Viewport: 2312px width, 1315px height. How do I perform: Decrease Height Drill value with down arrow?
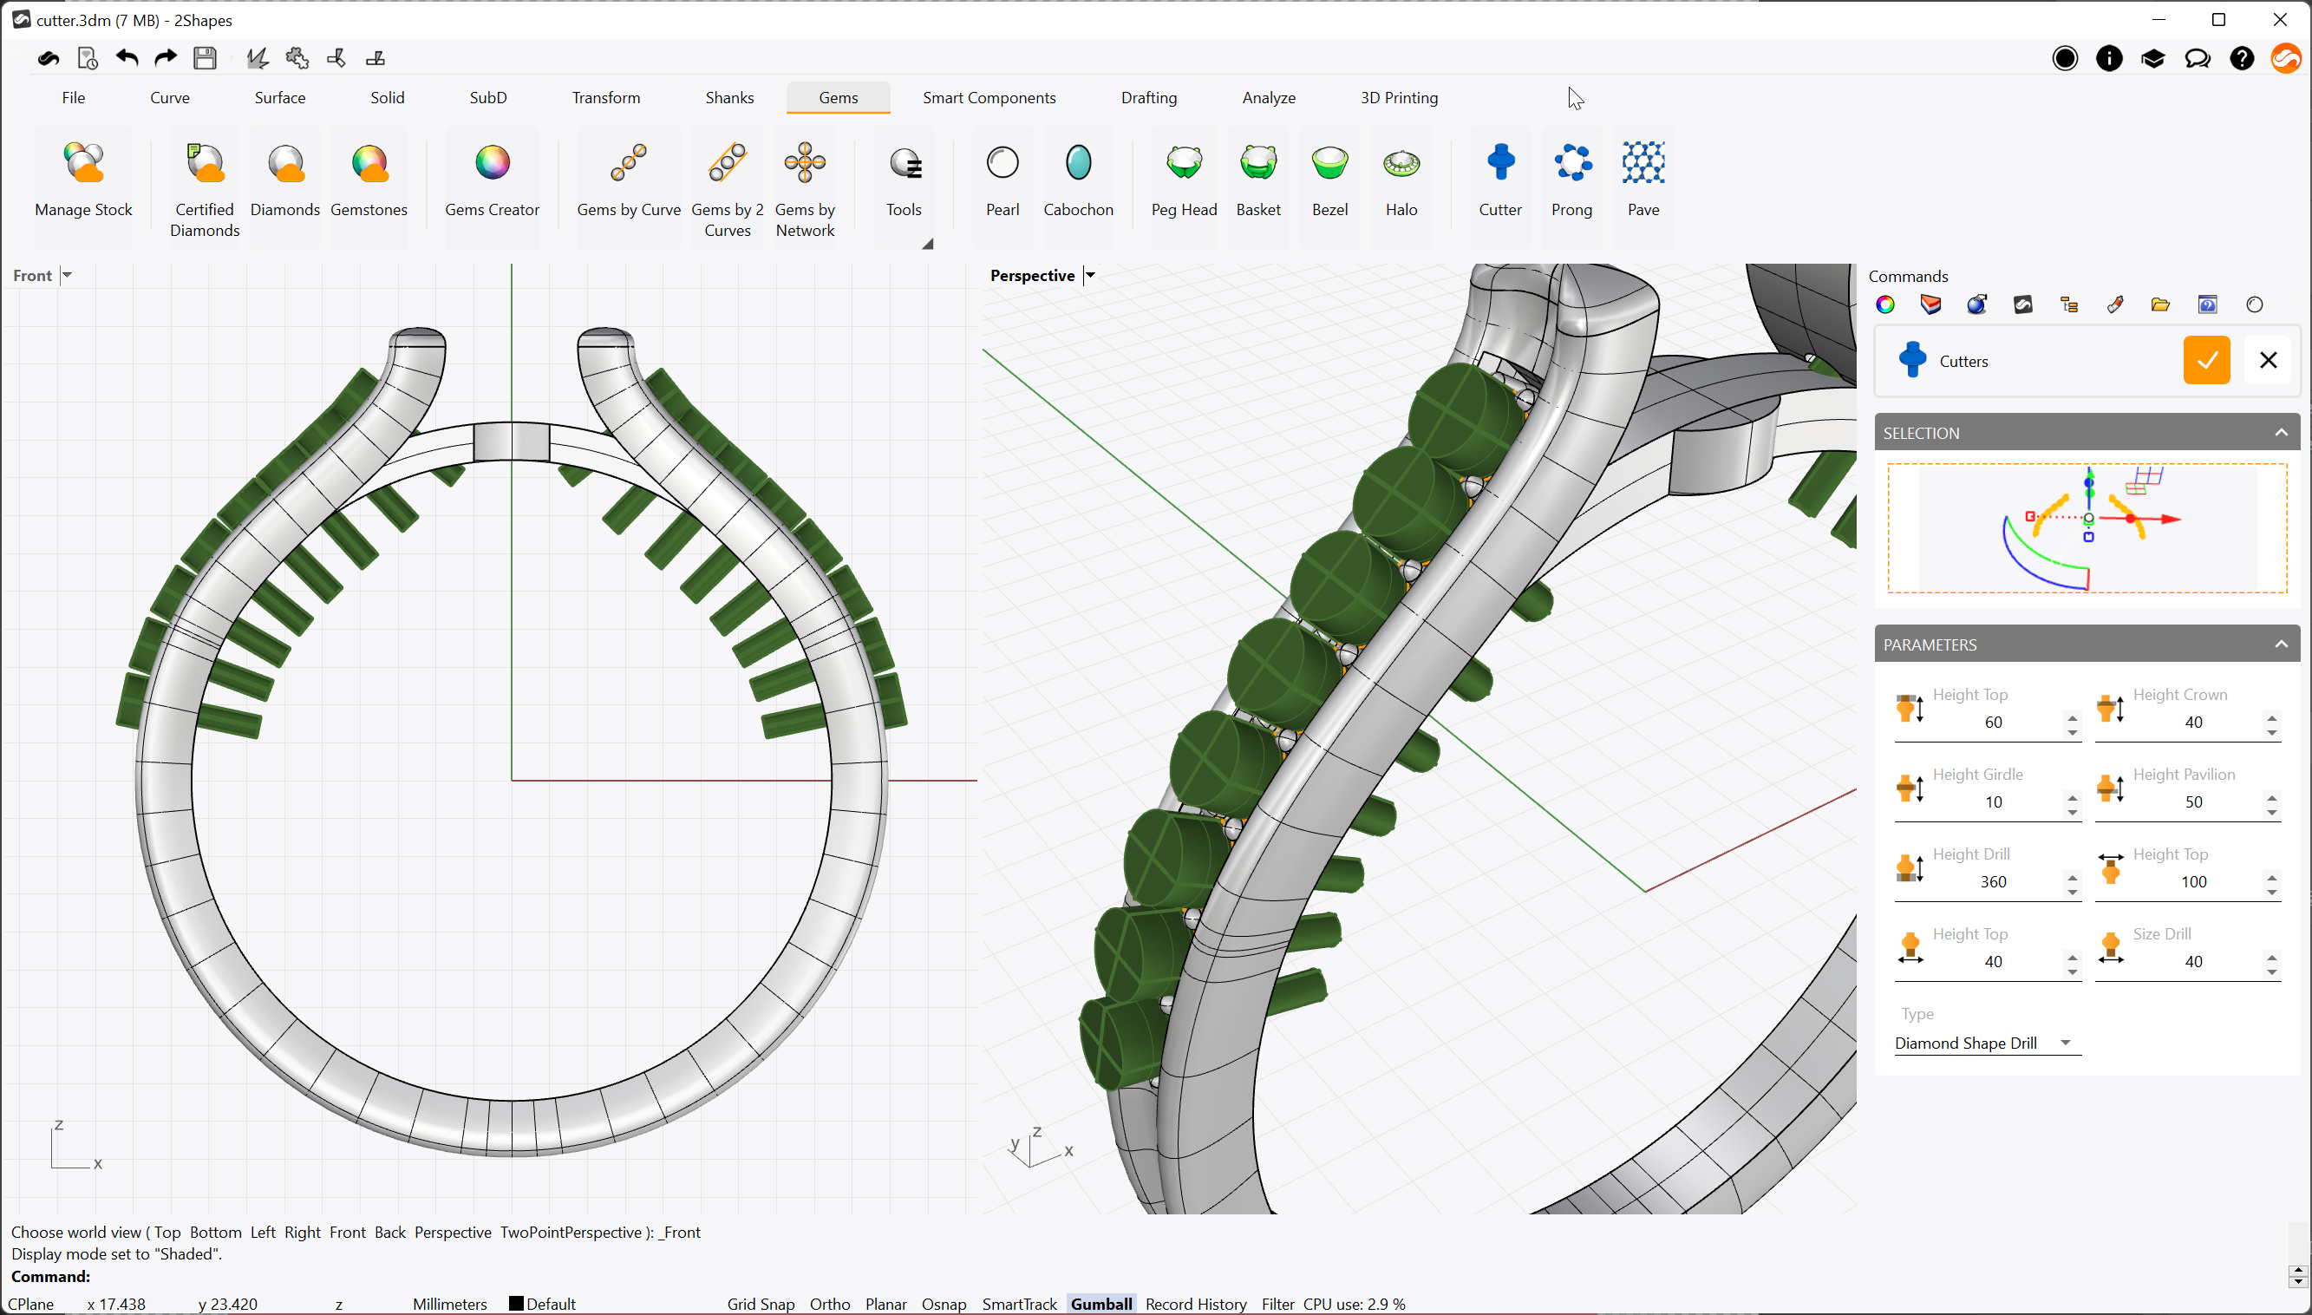click(x=2072, y=892)
